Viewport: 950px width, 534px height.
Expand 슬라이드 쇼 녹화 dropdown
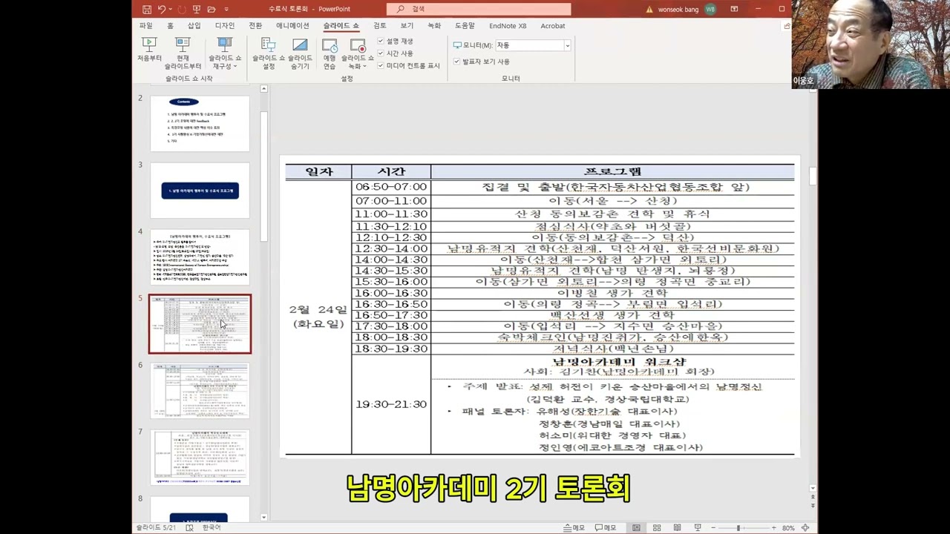click(x=358, y=53)
